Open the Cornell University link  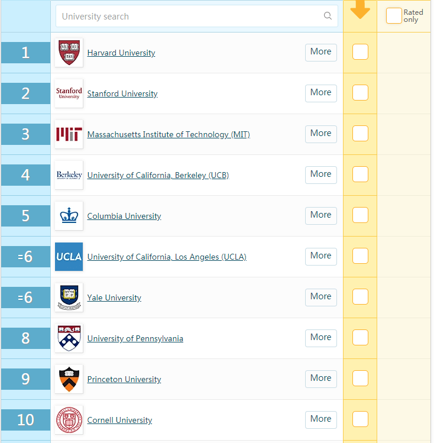click(119, 420)
